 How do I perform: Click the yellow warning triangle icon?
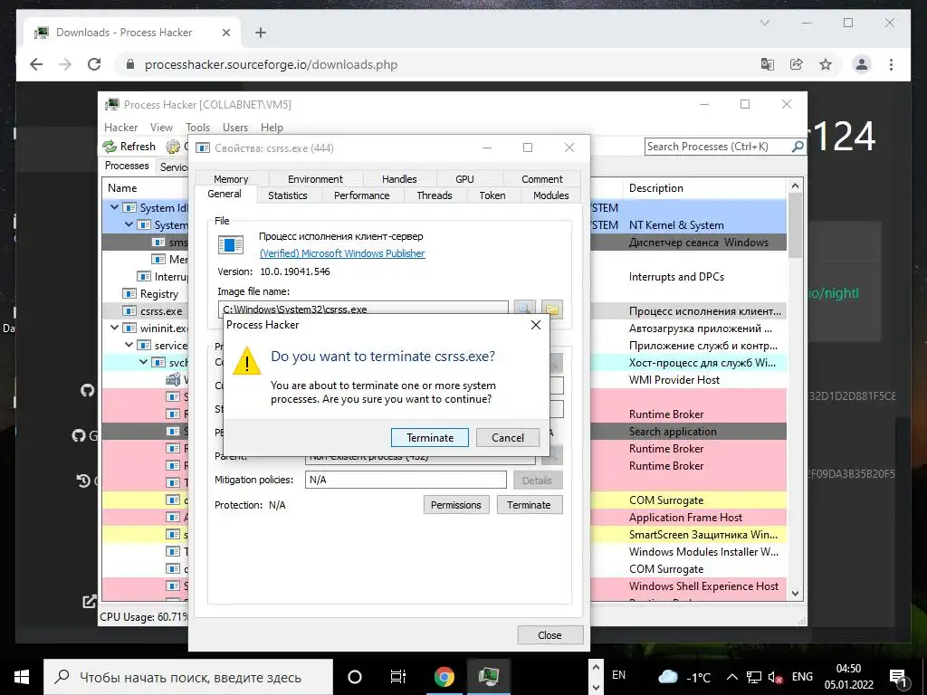click(x=246, y=360)
